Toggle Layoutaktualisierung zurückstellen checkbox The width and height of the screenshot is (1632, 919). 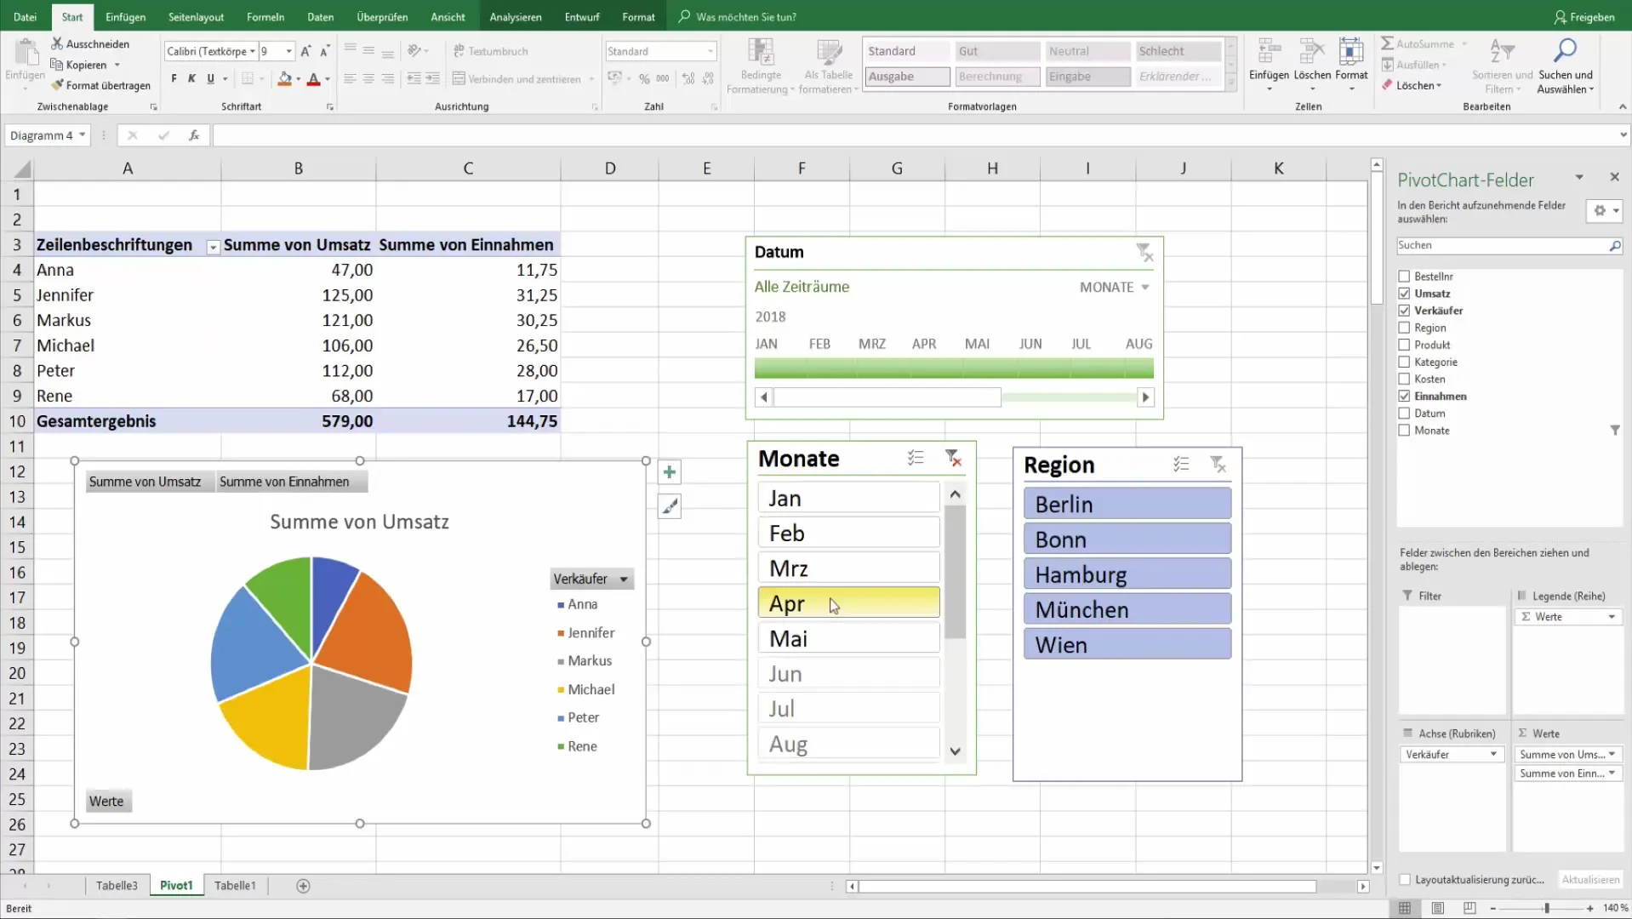click(1405, 880)
